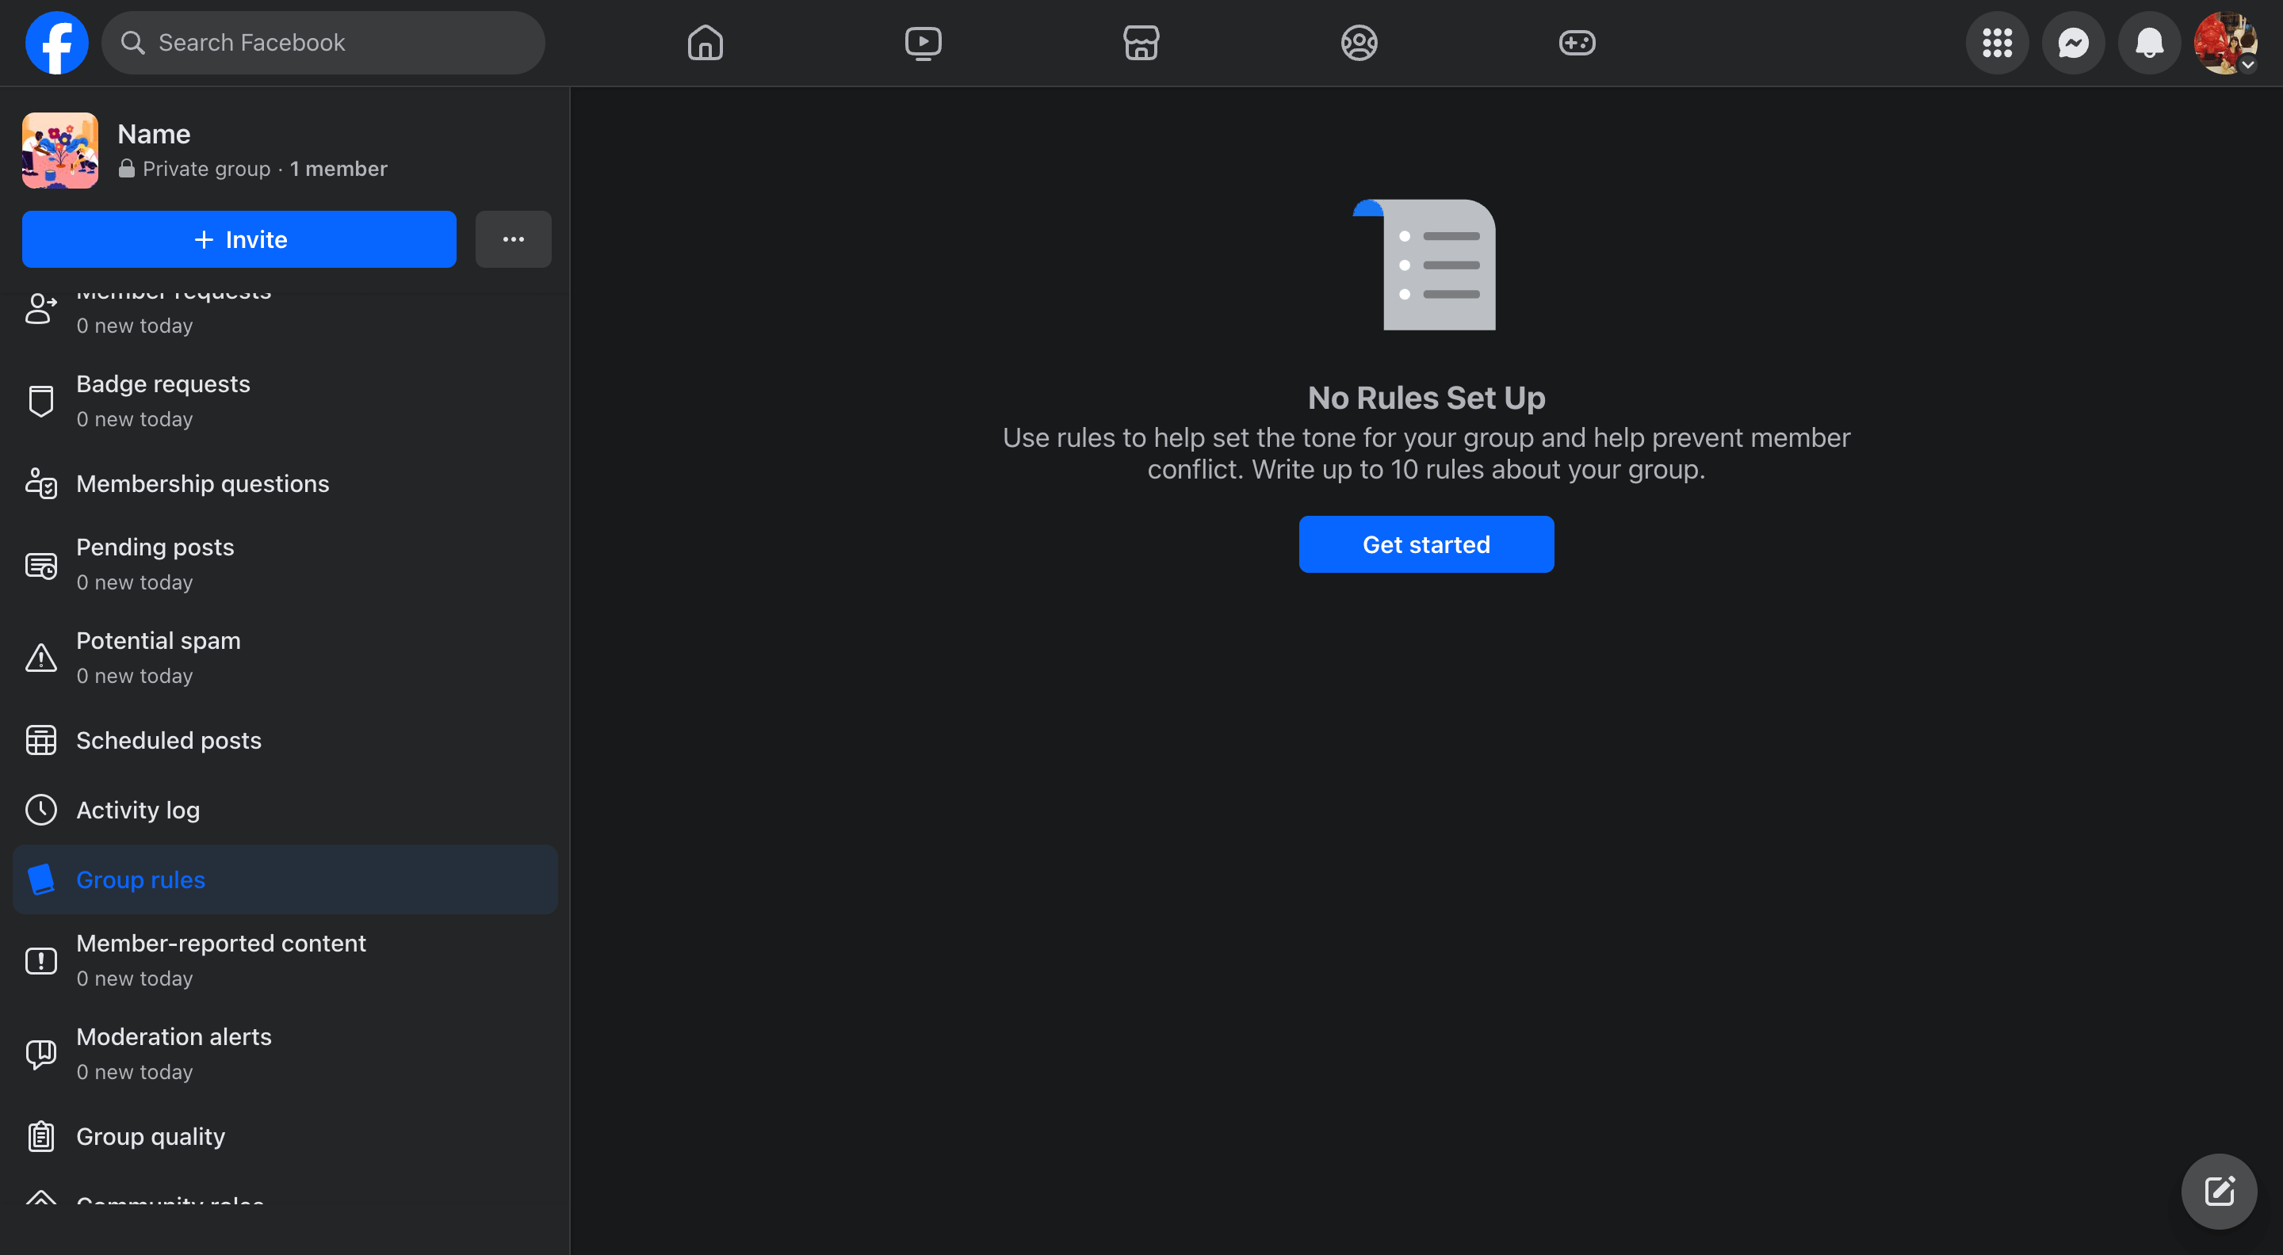The width and height of the screenshot is (2283, 1255).
Task: Click the Group rules document icon
Action: (x=42, y=879)
